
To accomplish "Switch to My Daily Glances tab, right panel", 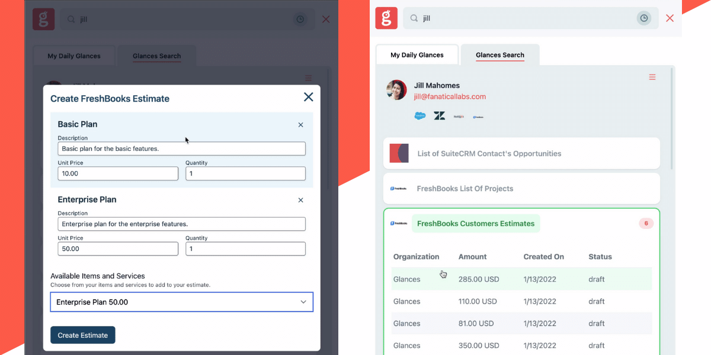I will 417,55.
